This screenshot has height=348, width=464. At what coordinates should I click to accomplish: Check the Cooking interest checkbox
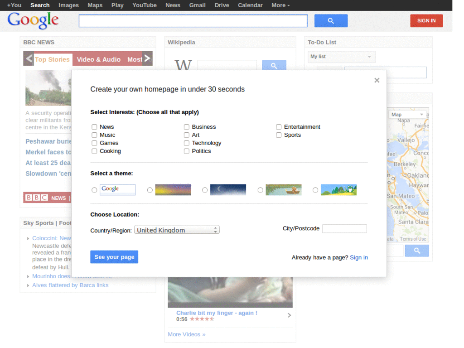(94, 151)
